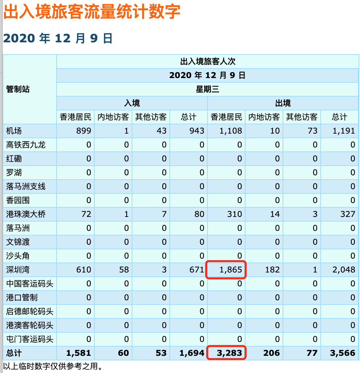Click the value 327 in the 港珠澳大桥 row

348,214
